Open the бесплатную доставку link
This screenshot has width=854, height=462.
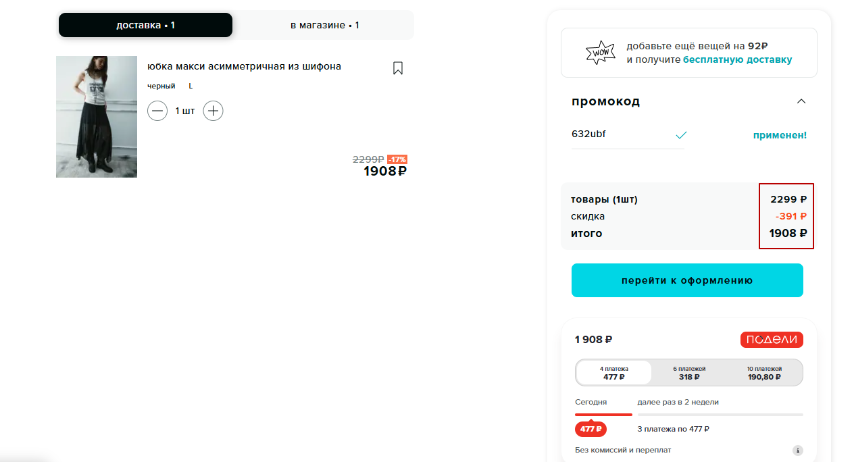coord(737,59)
